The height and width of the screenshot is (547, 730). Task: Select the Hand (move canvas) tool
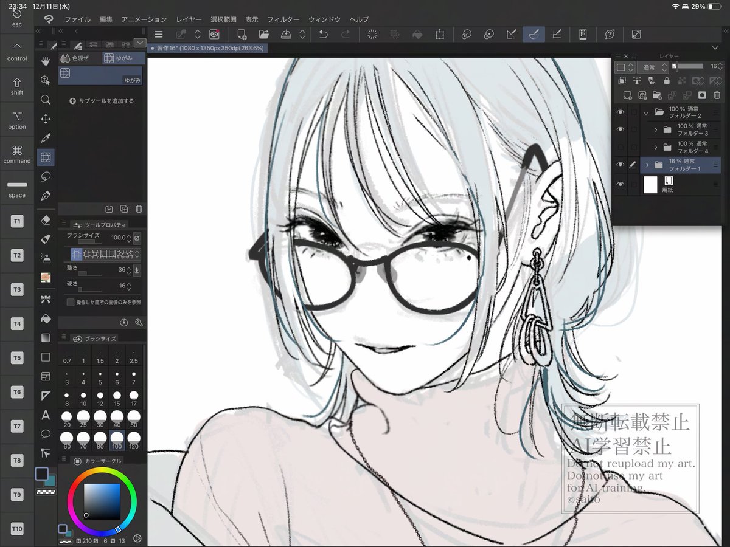tap(46, 61)
